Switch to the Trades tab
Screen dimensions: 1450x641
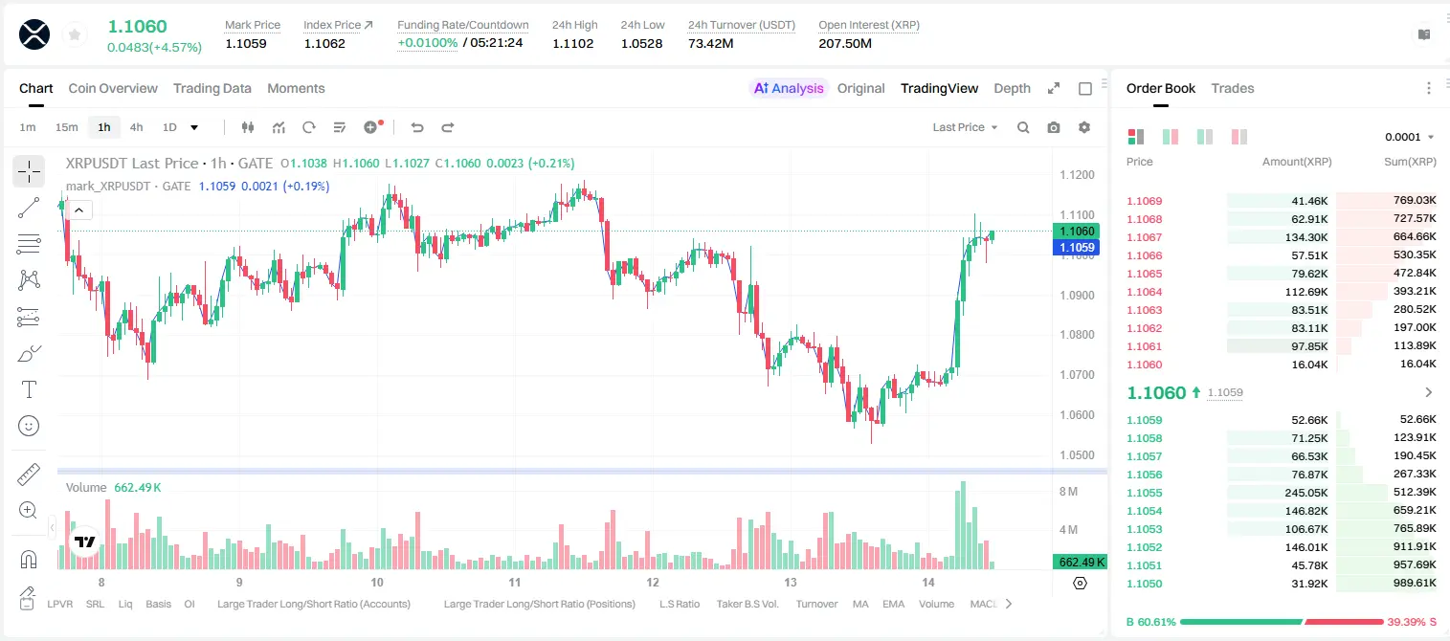1232,88
